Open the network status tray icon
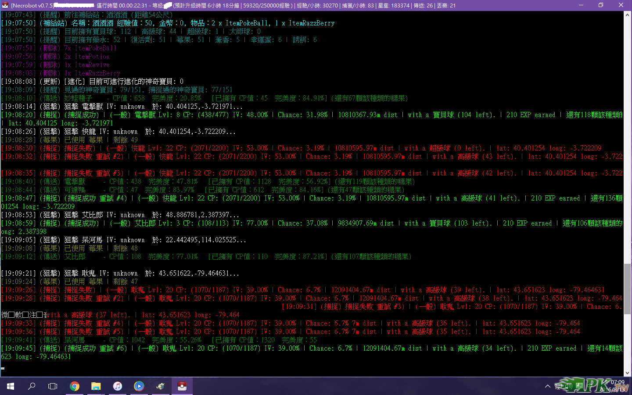Image resolution: width=632 pixels, height=395 pixels. (558, 386)
